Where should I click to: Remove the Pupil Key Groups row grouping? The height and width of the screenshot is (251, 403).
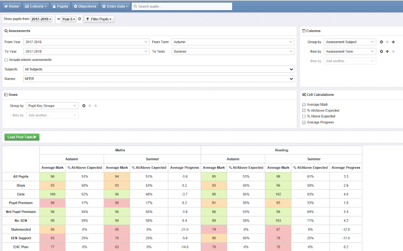coord(84,106)
